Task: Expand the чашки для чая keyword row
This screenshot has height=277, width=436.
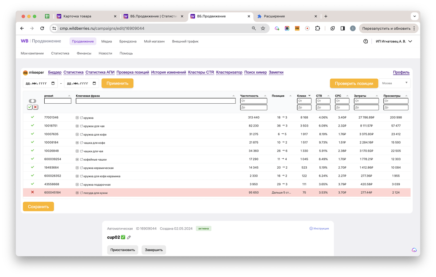Action: click(77, 151)
